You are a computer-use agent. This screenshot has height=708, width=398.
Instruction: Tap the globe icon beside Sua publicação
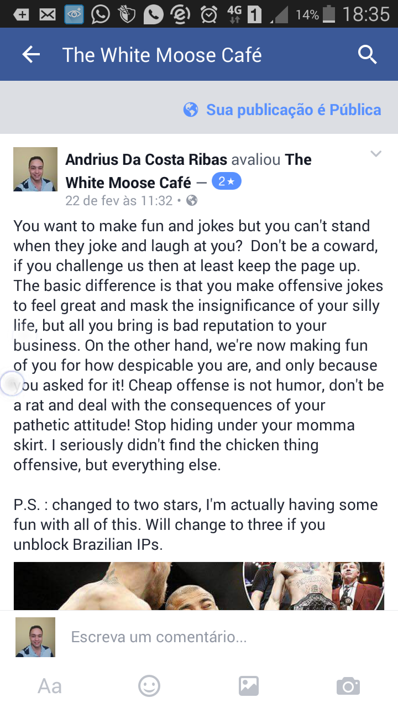191,110
